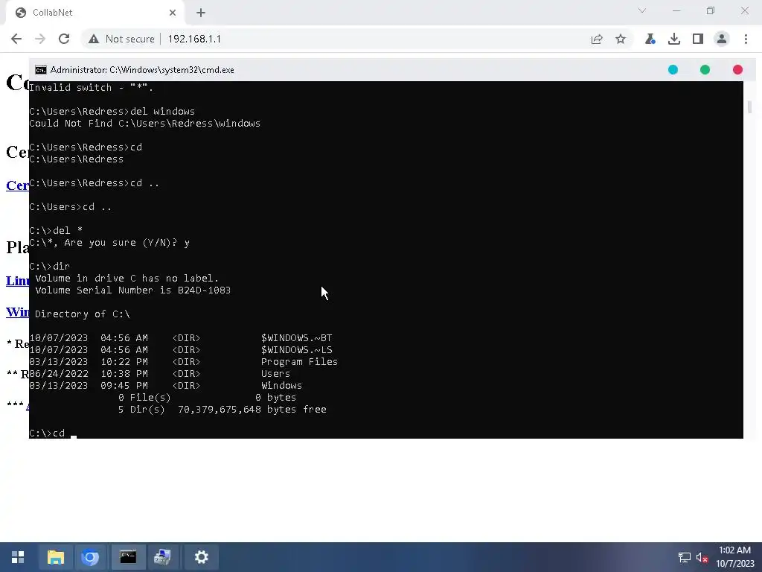This screenshot has width=762, height=572.
Task: Click the red circle button on cmd window
Action: click(737, 70)
